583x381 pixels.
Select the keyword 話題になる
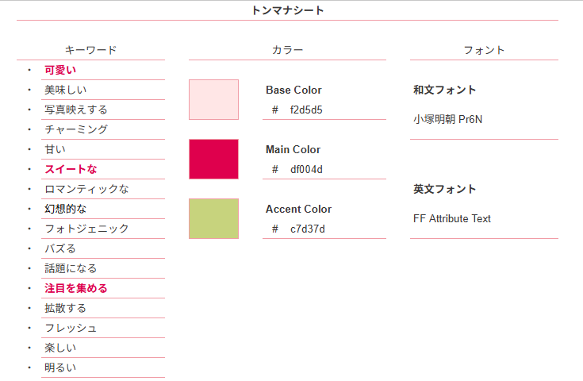[71, 268]
